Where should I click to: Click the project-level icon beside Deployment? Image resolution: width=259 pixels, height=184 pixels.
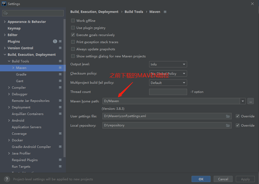coord(60,107)
